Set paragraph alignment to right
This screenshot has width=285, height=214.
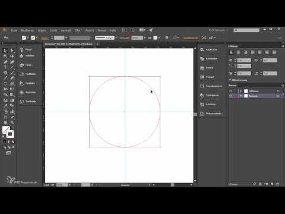[245, 52]
